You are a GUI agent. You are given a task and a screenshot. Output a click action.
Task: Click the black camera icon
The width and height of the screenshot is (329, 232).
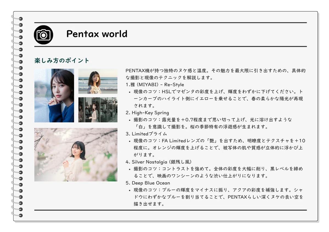pos(43,35)
